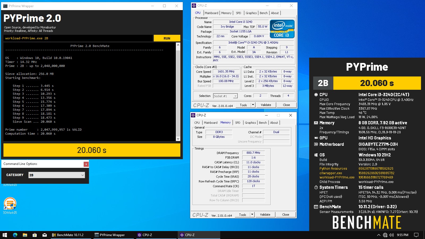Screen dimensions: 425x239
Task: Open Microsoft Edge from the taskbar
Action: [15, 235]
